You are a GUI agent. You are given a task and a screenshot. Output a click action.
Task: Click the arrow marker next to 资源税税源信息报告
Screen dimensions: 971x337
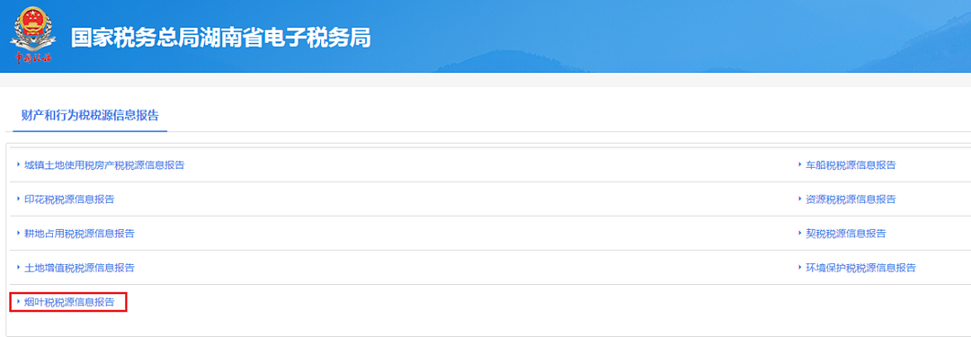(799, 199)
